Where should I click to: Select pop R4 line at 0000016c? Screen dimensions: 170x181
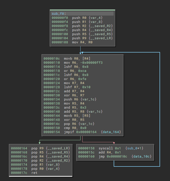tap(41, 157)
